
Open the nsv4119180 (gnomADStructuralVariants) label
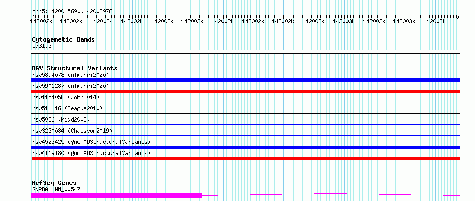[x=91, y=153]
